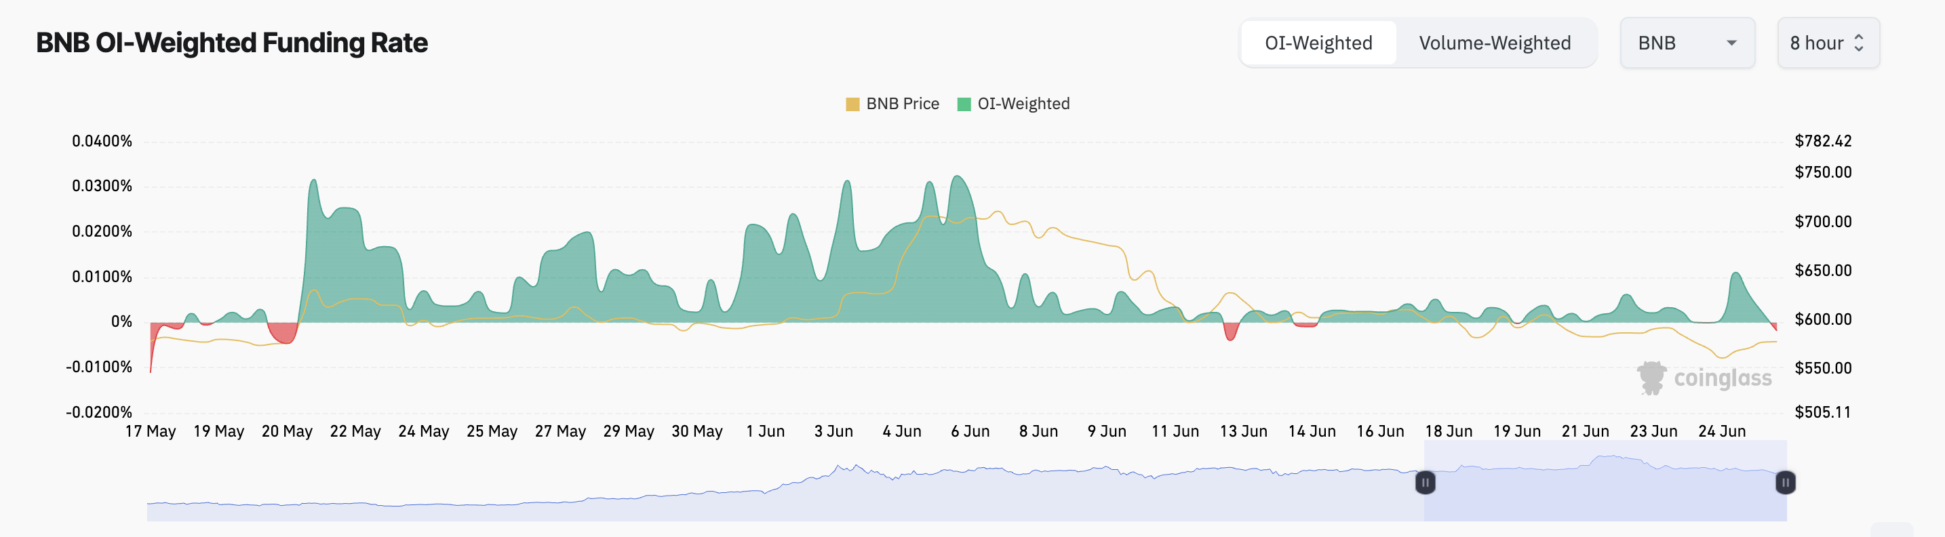This screenshot has height=537, width=1945.
Task: Click the "14 Jun" date label
Action: pos(1312,431)
